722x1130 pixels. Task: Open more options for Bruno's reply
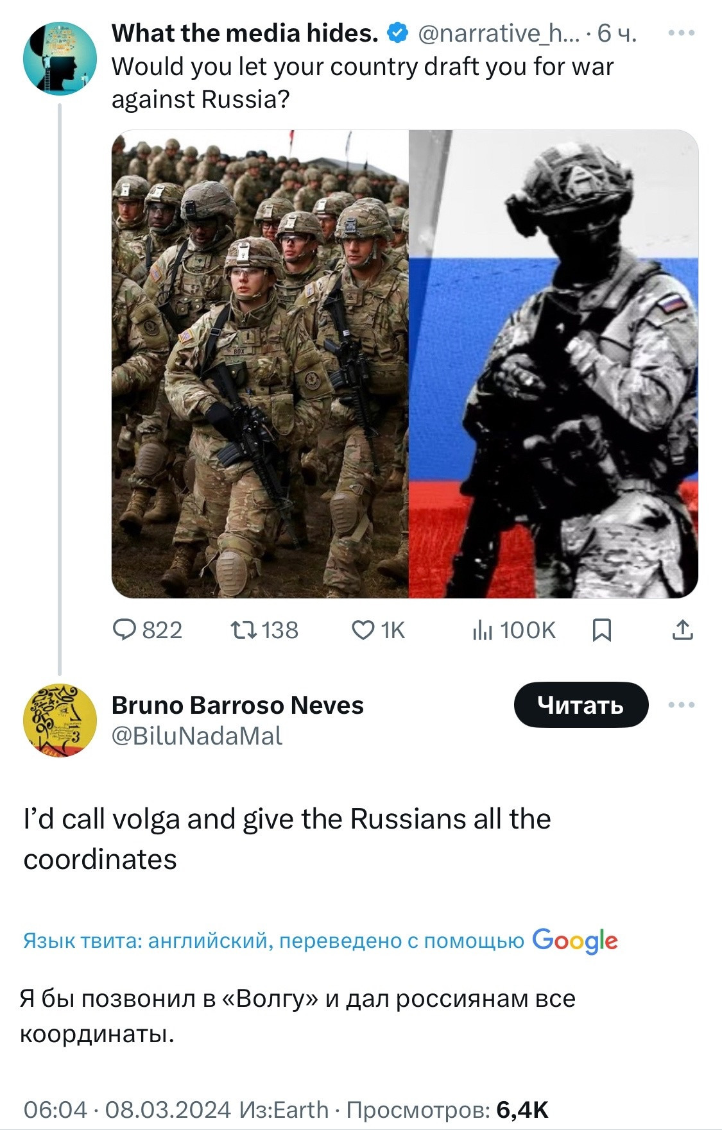[x=681, y=705]
